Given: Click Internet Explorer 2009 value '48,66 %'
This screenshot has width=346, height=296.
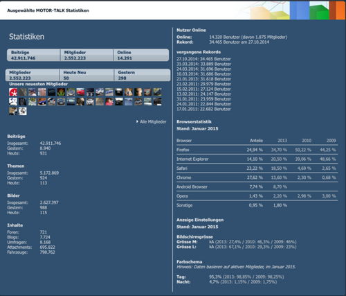Looking at the screenshot, I should point(327,159).
